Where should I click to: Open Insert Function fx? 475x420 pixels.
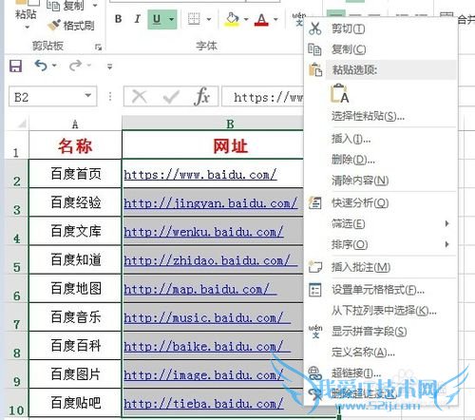point(201,96)
